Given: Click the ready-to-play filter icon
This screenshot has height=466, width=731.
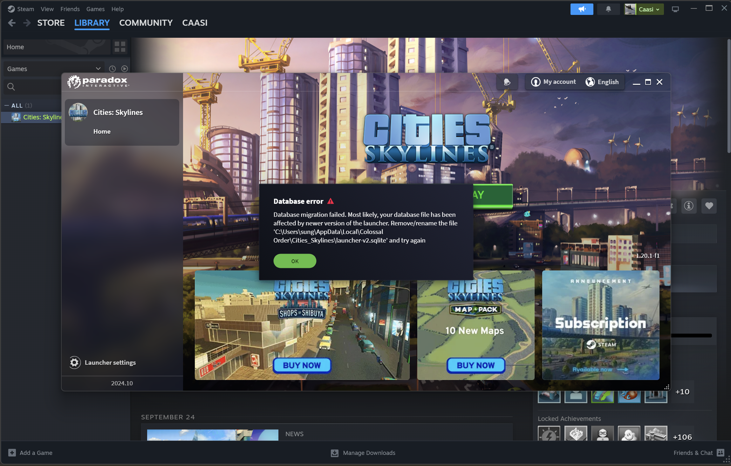Looking at the screenshot, I should [x=125, y=69].
